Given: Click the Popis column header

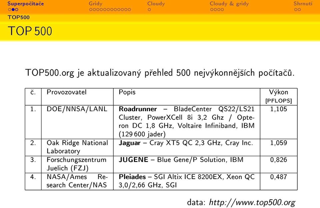Looking at the screenshot, I should [127, 92].
